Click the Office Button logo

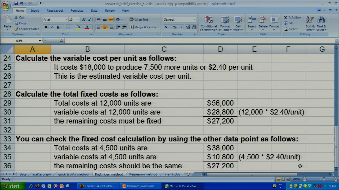click(x=6, y=6)
